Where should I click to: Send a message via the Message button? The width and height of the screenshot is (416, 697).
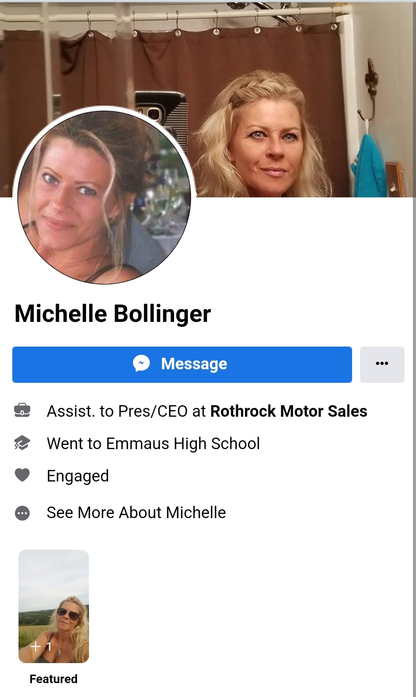tap(182, 364)
